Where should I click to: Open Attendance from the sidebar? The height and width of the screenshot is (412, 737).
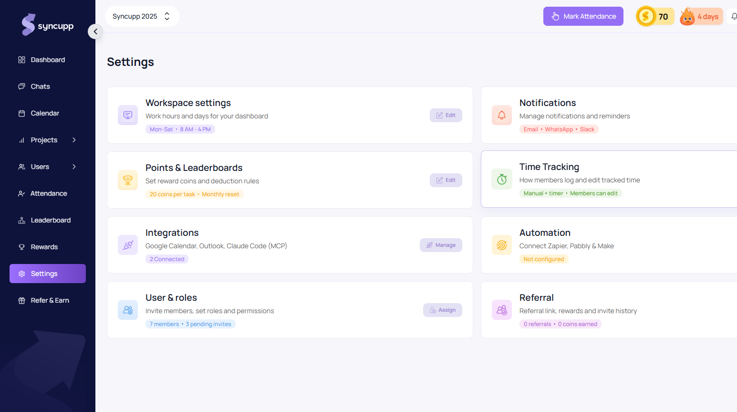click(x=48, y=193)
